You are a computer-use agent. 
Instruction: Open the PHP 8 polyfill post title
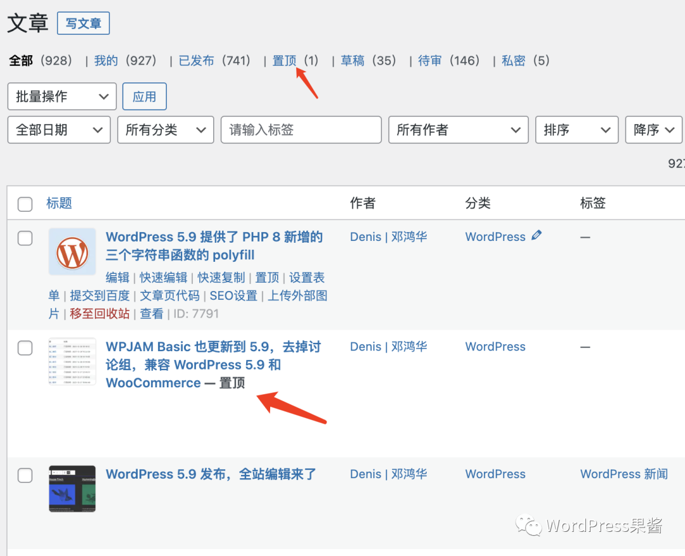(214, 246)
